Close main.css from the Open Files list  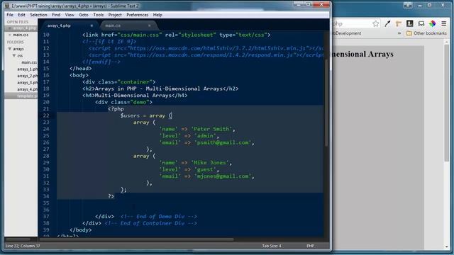tap(10, 35)
